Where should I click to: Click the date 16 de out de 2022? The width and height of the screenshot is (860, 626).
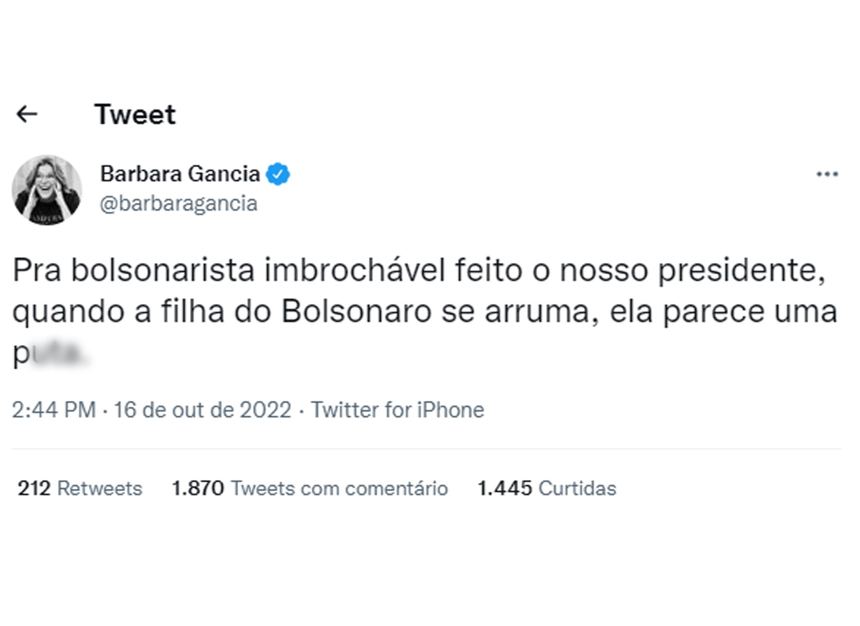(x=202, y=410)
